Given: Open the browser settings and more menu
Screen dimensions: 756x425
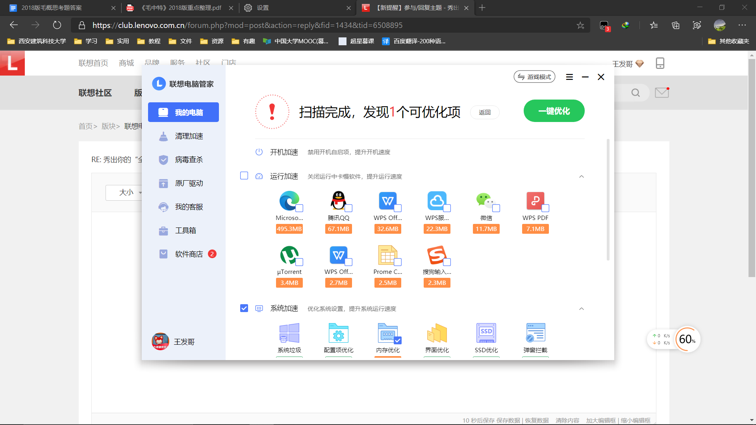Looking at the screenshot, I should point(742,25).
